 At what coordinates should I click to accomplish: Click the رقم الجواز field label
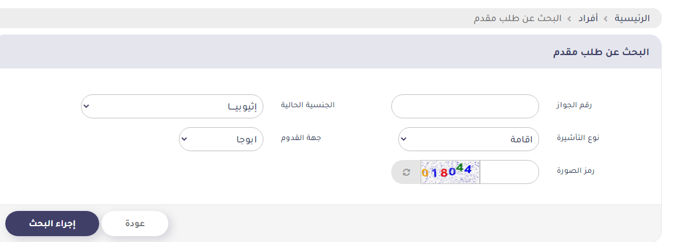click(575, 105)
